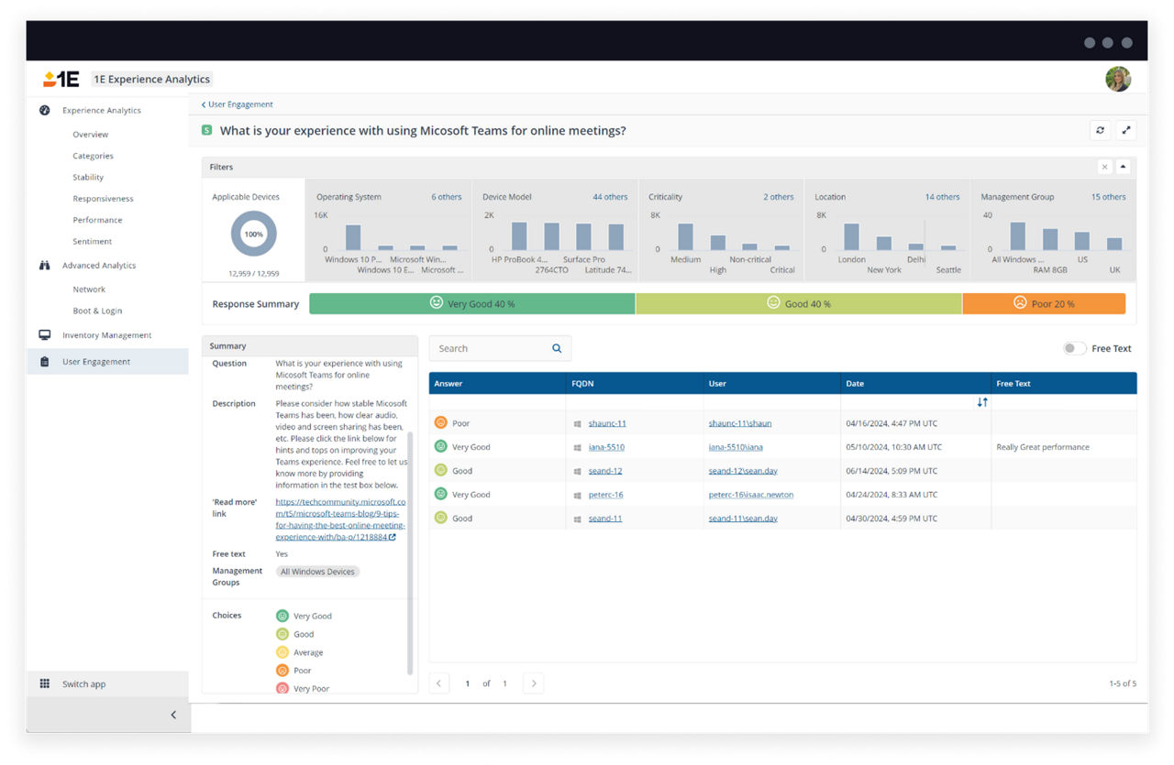
Task: Open the shaunc-11 FQDN link
Action: tap(607, 423)
